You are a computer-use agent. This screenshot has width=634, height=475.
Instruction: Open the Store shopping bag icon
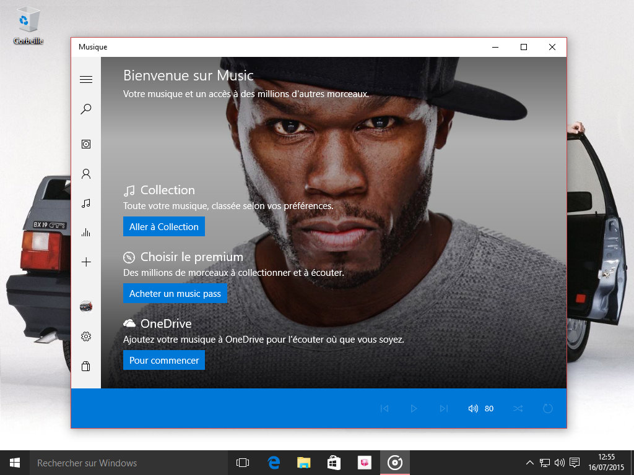(86, 366)
